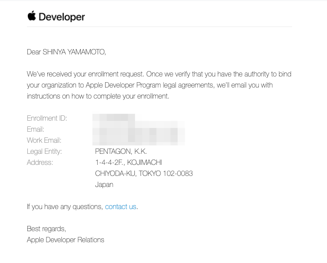The height and width of the screenshot is (263, 327).
Task: Select greeting Dear SHINYA YAMAMOTO
Action: (66, 52)
